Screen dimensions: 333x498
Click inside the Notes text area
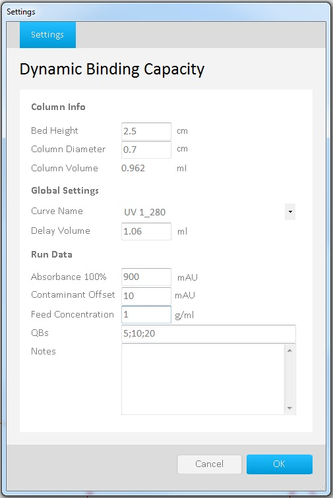point(203,379)
